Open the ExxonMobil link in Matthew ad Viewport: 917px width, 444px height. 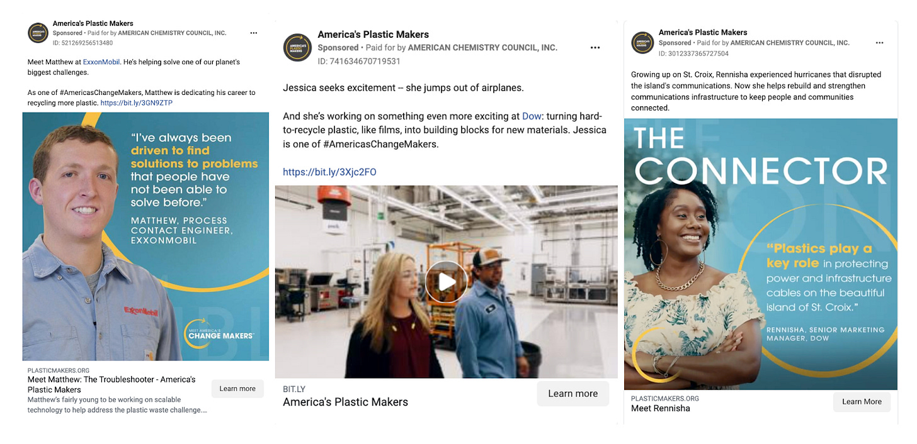point(101,62)
